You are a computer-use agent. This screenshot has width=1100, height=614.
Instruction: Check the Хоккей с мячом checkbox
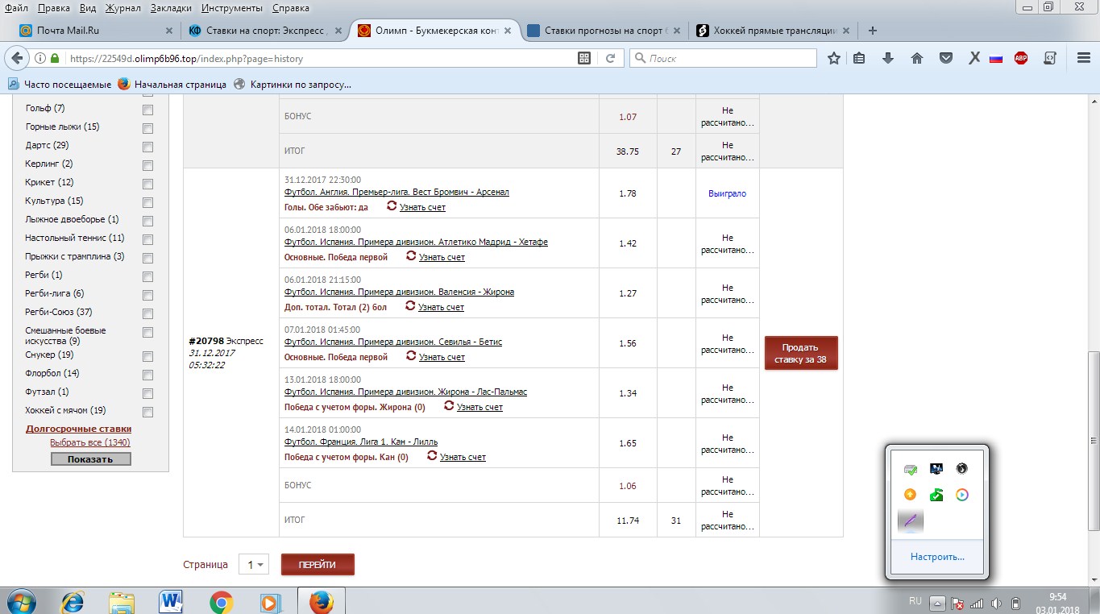coord(147,412)
